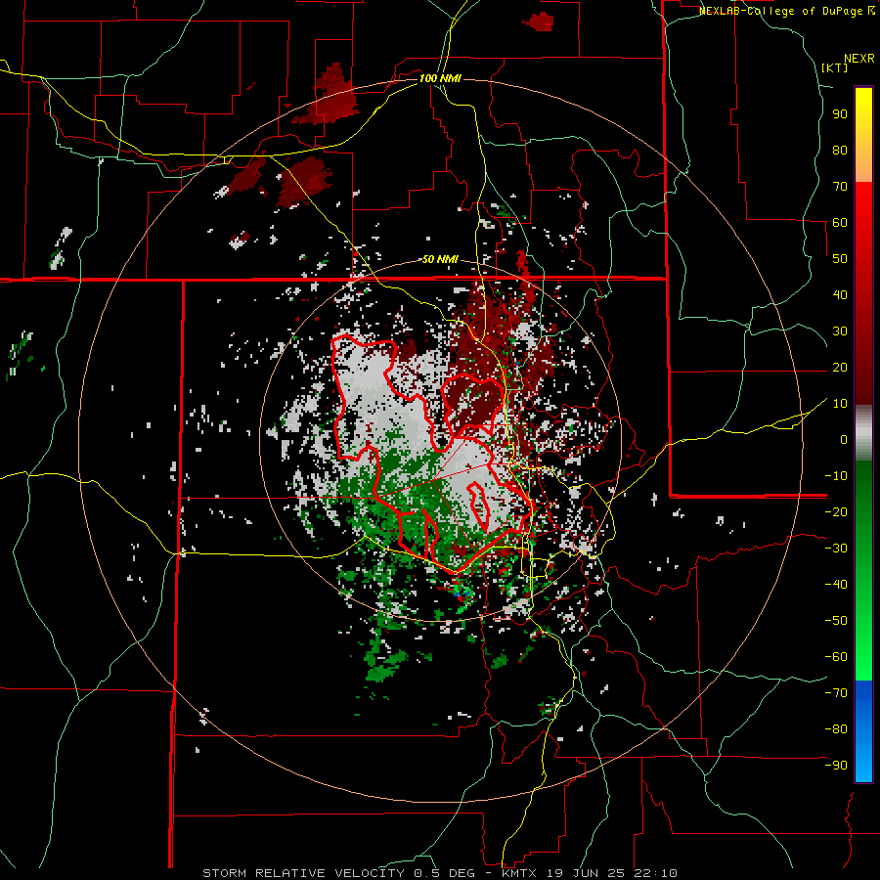Click the "-70" scale value
Image resolution: width=880 pixels, height=880 pixels.
coord(836,693)
